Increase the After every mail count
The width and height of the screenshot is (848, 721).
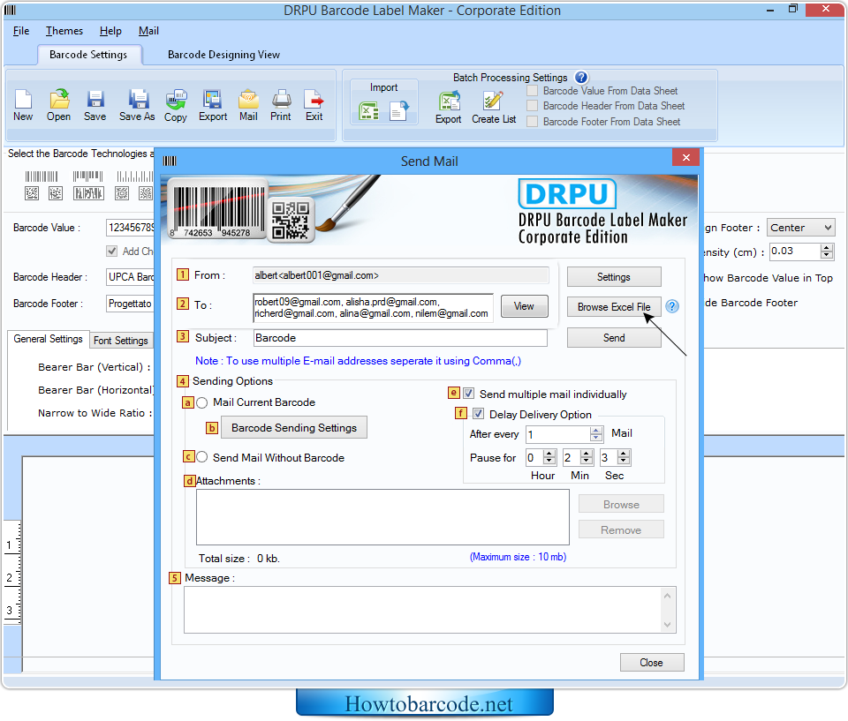596,431
